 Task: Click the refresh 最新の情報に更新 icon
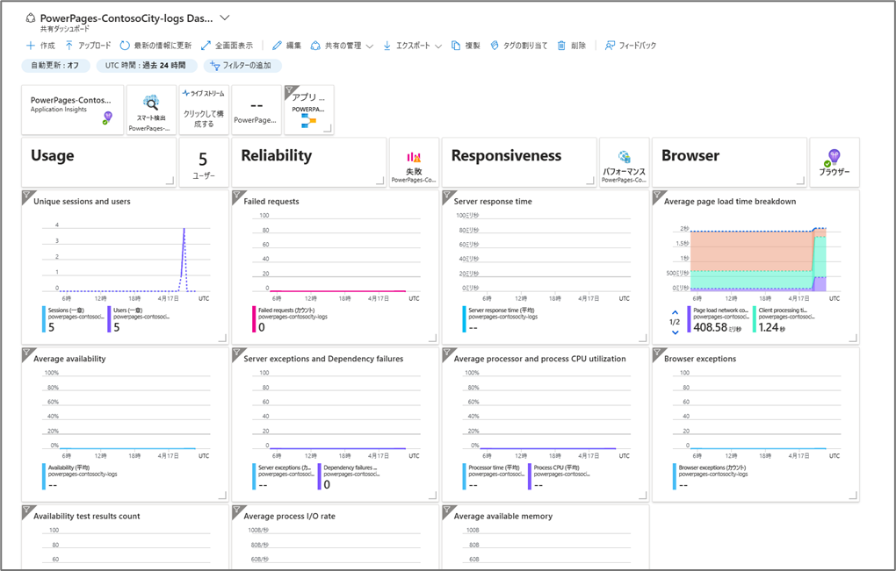pos(125,45)
